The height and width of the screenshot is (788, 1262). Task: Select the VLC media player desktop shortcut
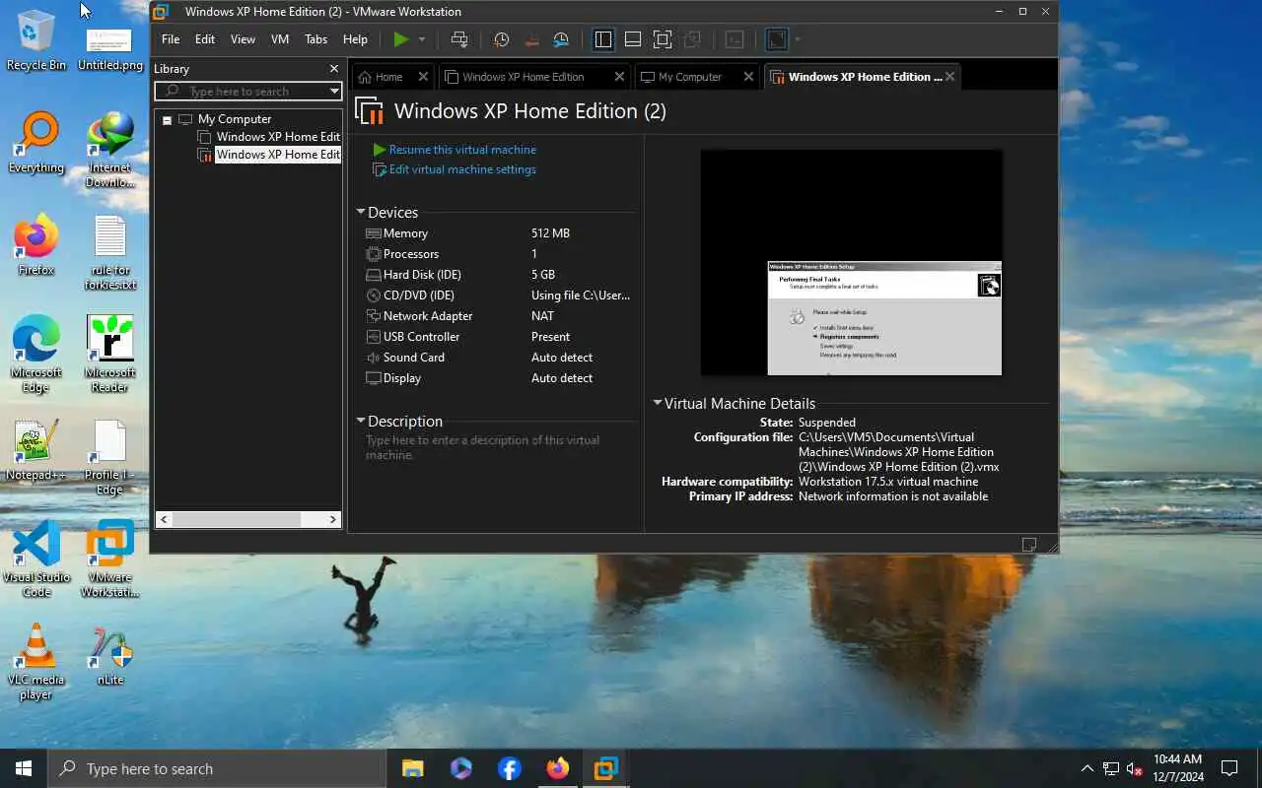coord(36,662)
